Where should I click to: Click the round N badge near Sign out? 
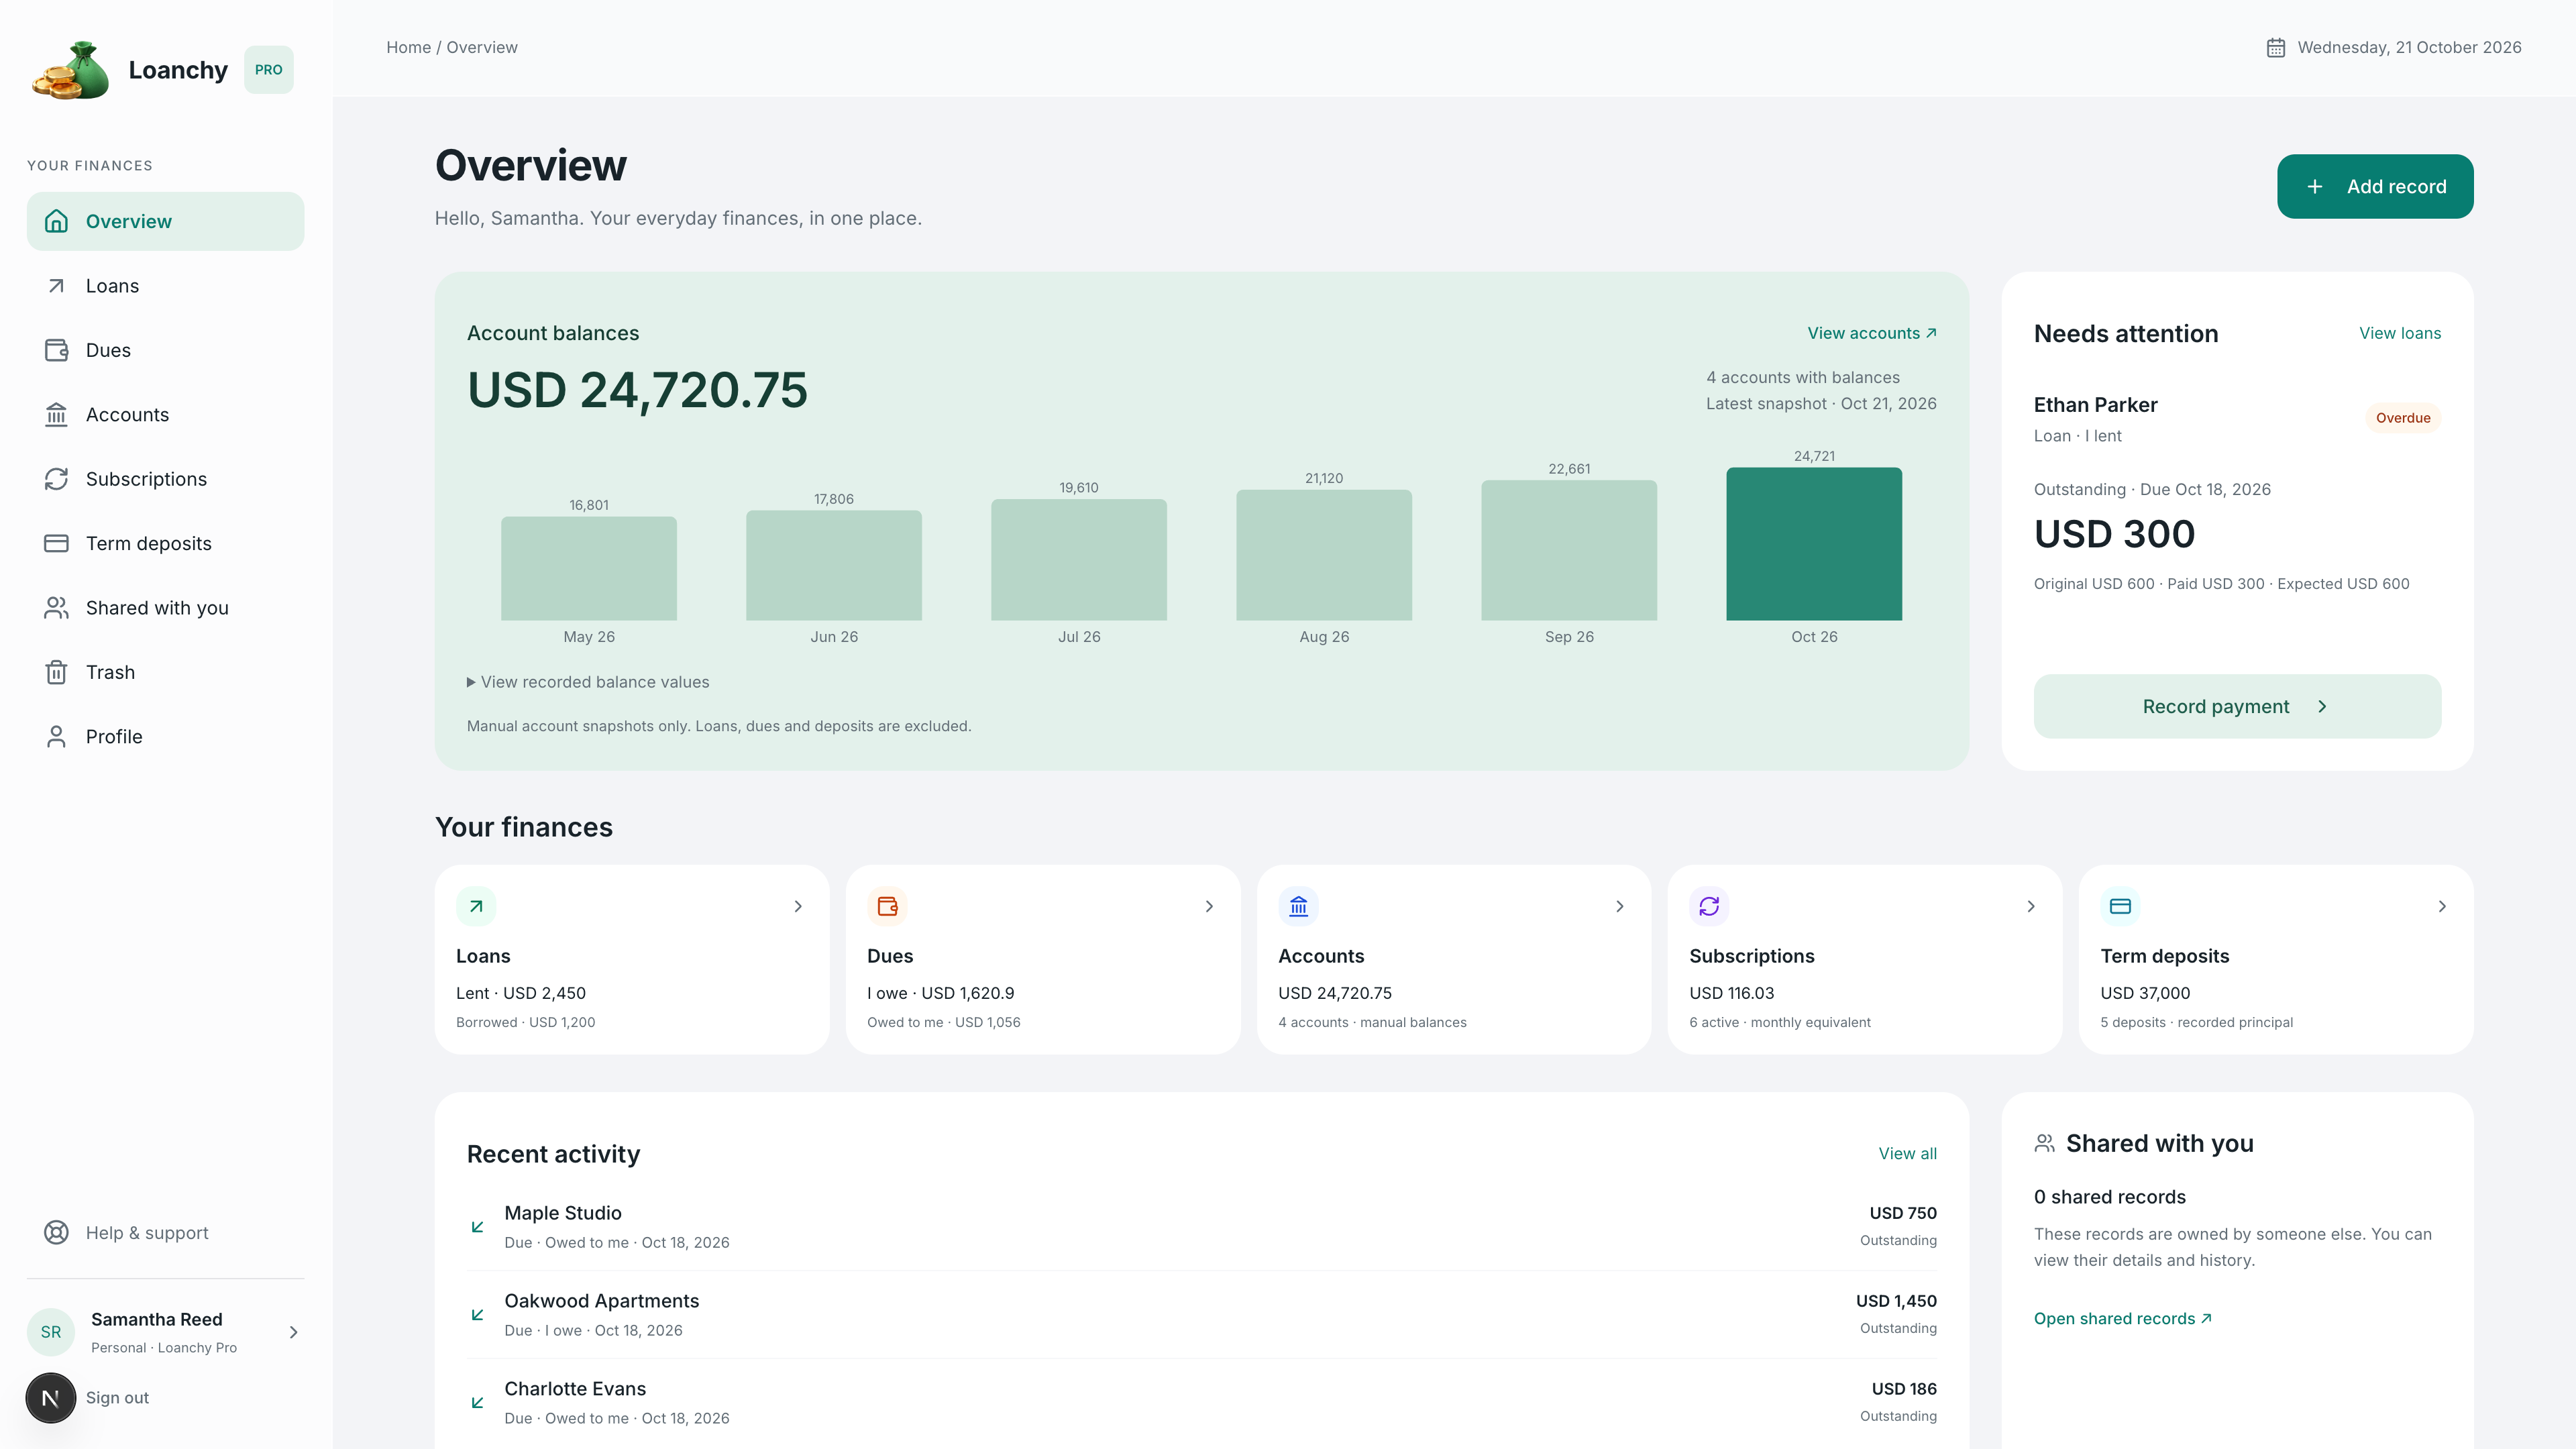click(50, 1398)
